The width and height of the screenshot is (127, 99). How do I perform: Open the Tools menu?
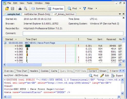click(29, 3)
